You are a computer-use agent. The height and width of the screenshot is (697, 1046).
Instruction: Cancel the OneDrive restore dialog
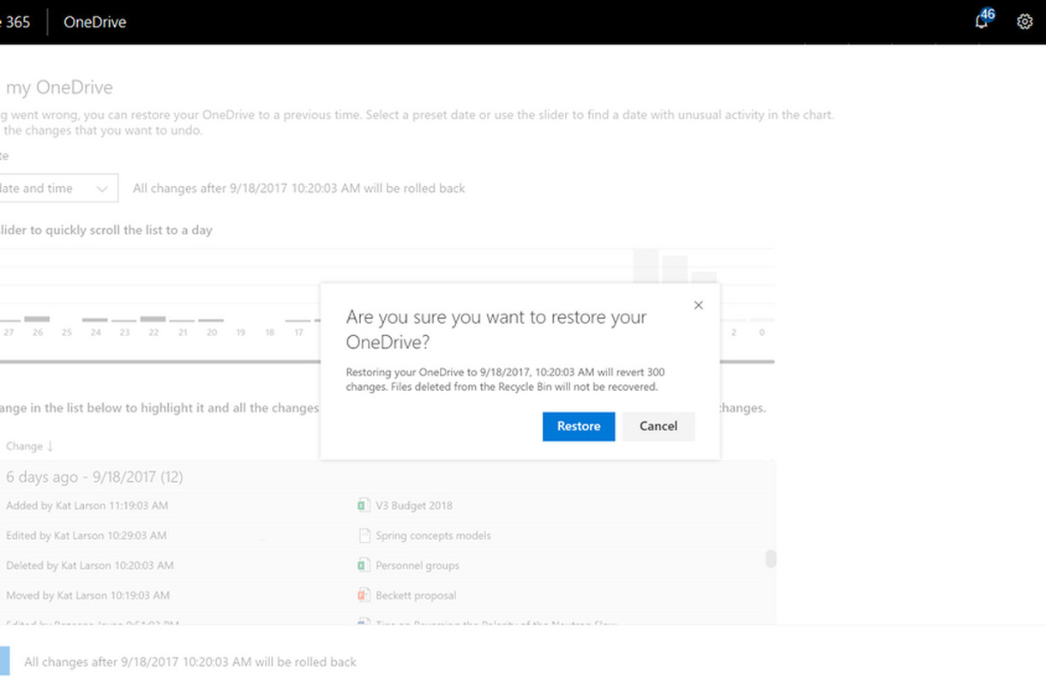coord(658,426)
